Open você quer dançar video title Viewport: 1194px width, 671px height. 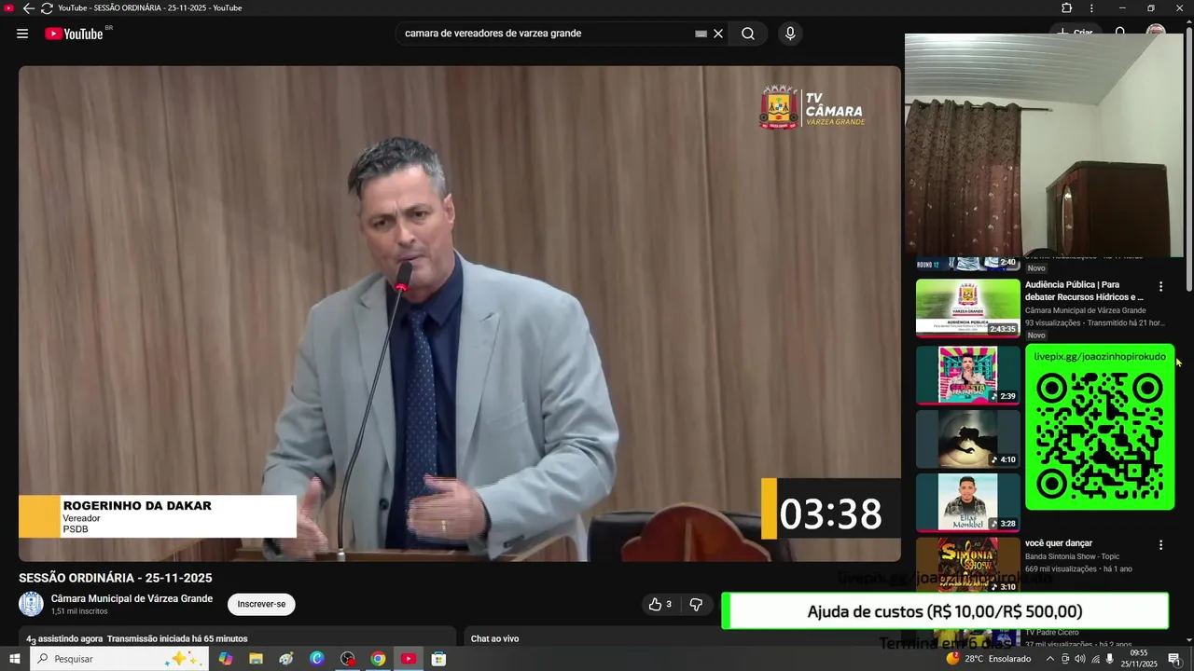(1059, 543)
